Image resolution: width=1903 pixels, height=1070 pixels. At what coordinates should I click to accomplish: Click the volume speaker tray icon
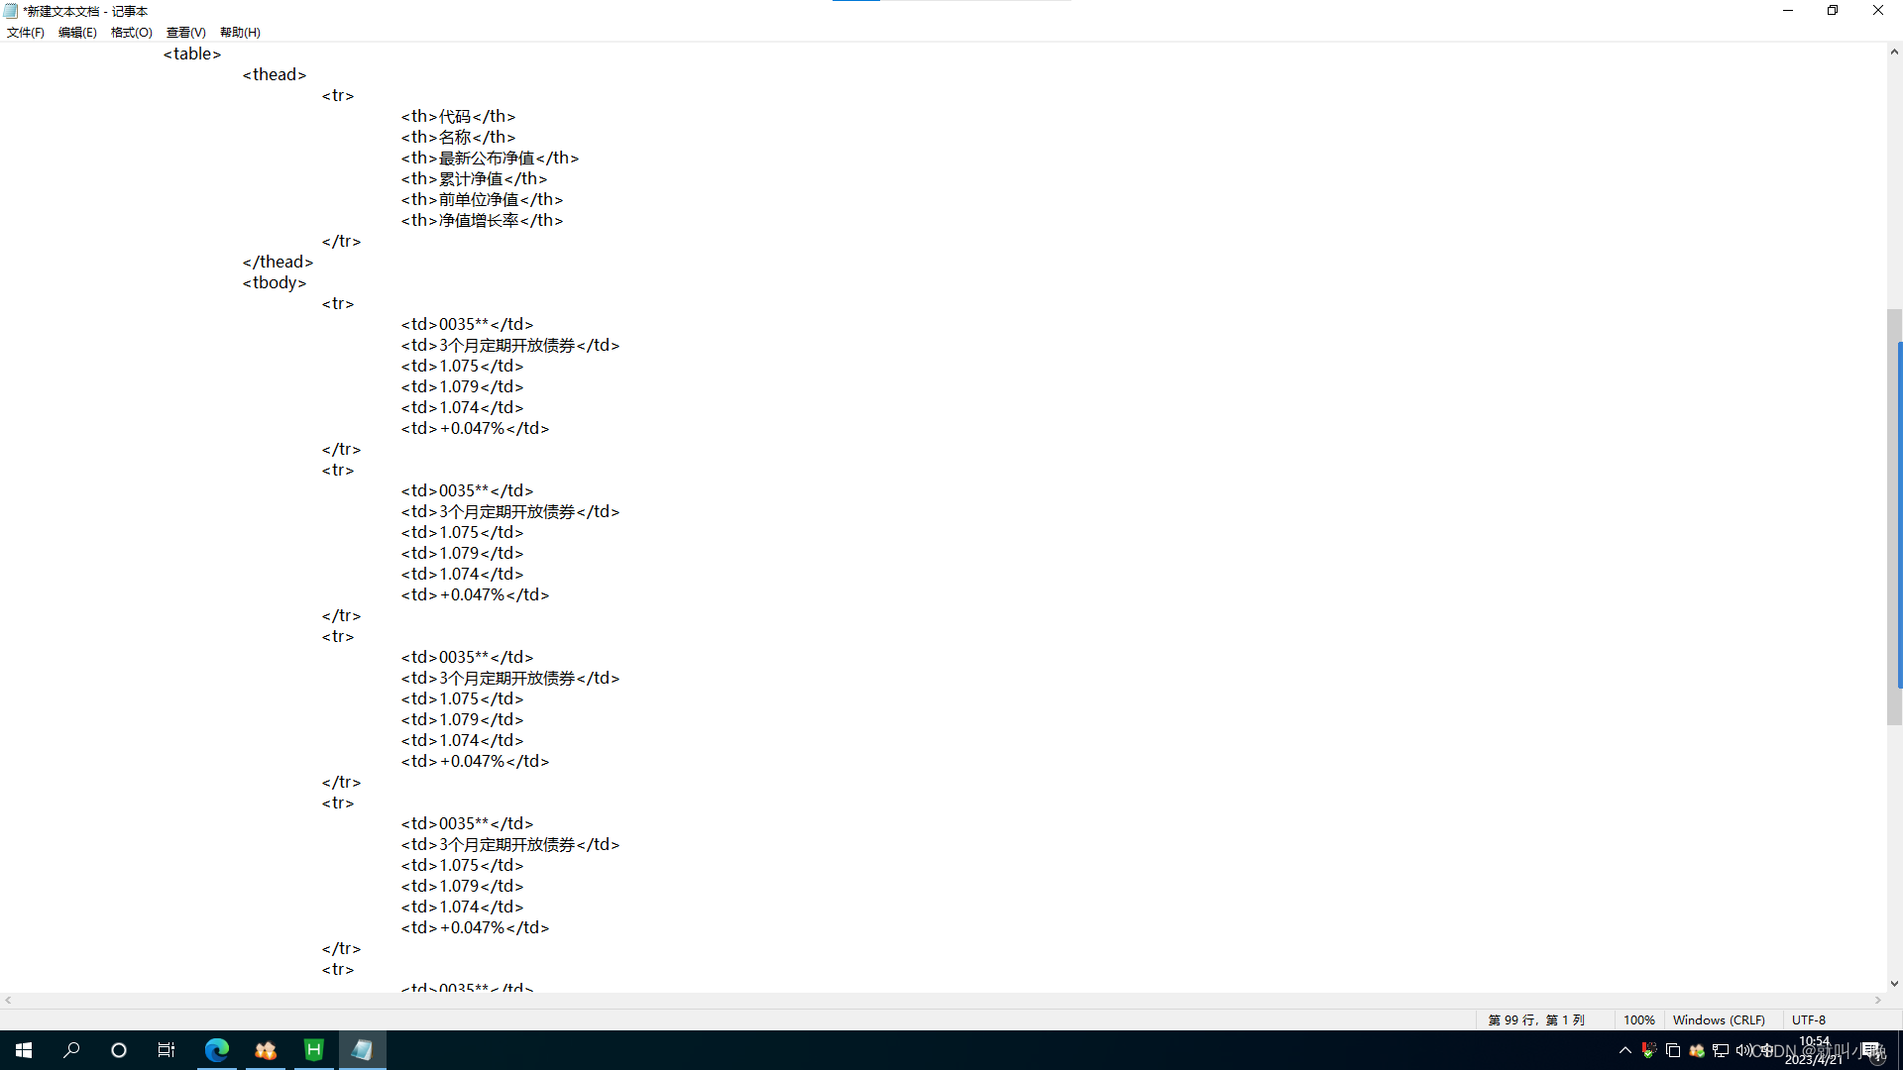click(x=1742, y=1050)
